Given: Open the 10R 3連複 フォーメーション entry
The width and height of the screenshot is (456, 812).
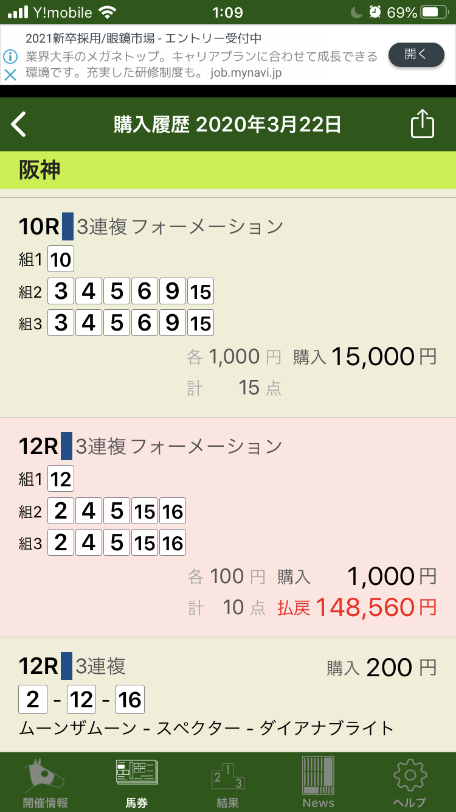Looking at the screenshot, I should pos(151,227).
